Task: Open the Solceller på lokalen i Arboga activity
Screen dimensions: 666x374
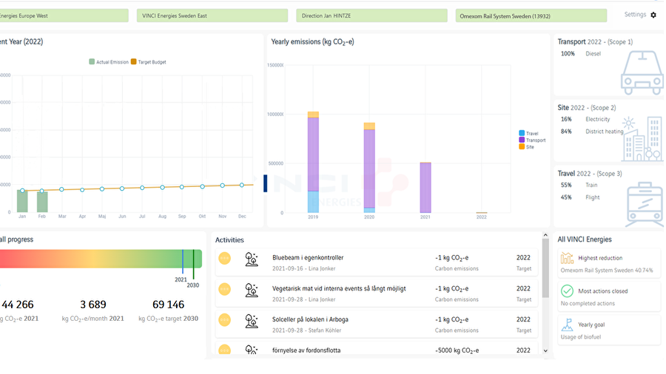Action: coord(377,324)
